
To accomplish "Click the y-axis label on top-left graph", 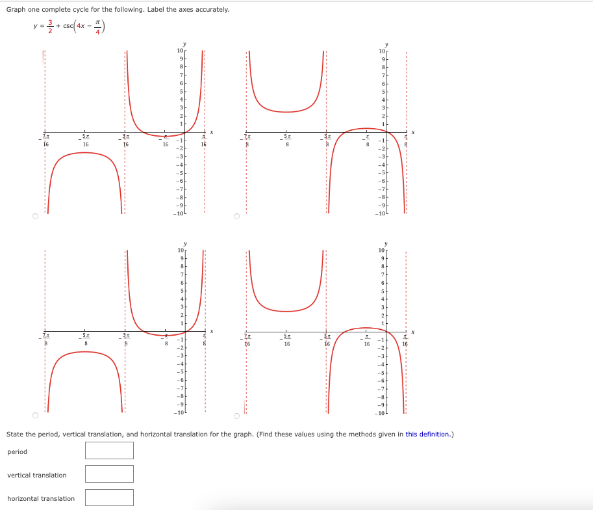I will coord(185,44).
